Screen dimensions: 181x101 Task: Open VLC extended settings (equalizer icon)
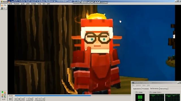31,99
